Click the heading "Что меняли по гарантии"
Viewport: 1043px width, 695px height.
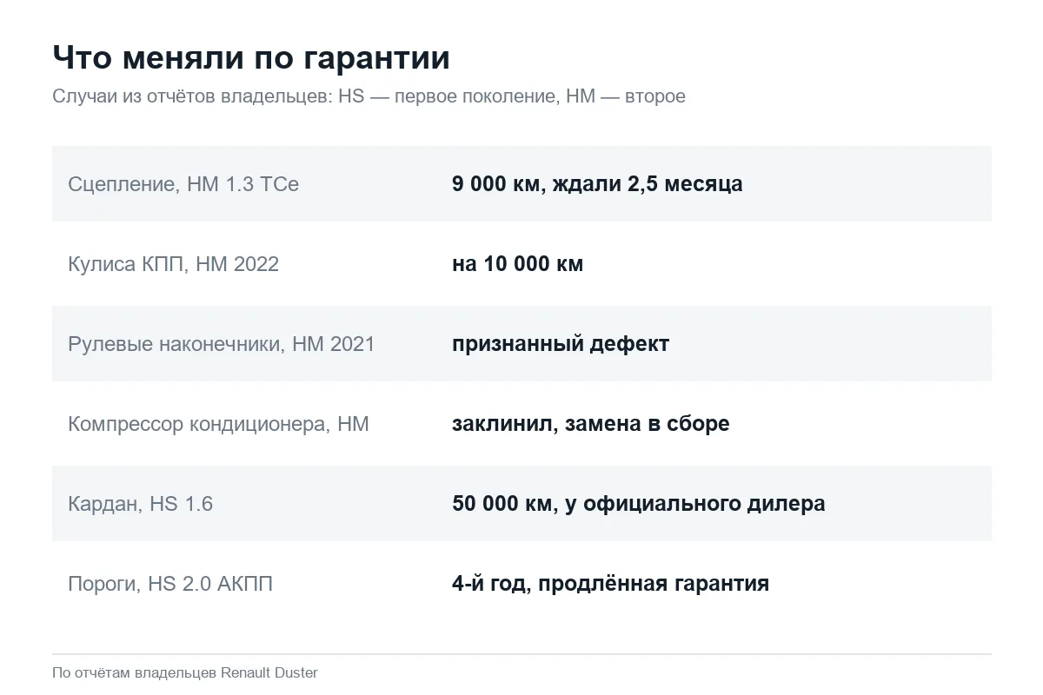coord(251,58)
